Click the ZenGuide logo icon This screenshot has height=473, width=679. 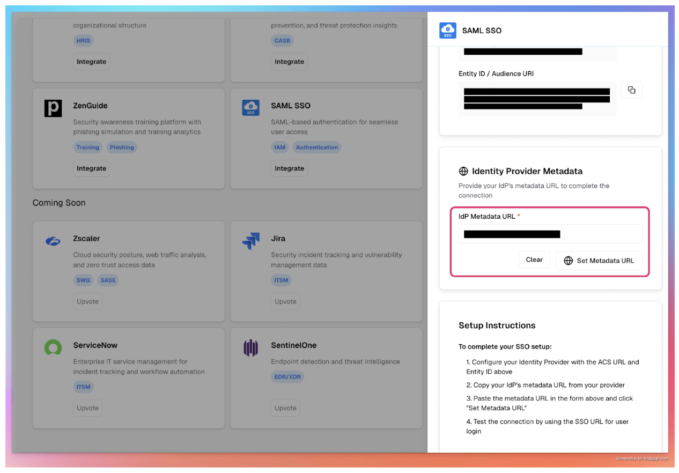coord(53,108)
